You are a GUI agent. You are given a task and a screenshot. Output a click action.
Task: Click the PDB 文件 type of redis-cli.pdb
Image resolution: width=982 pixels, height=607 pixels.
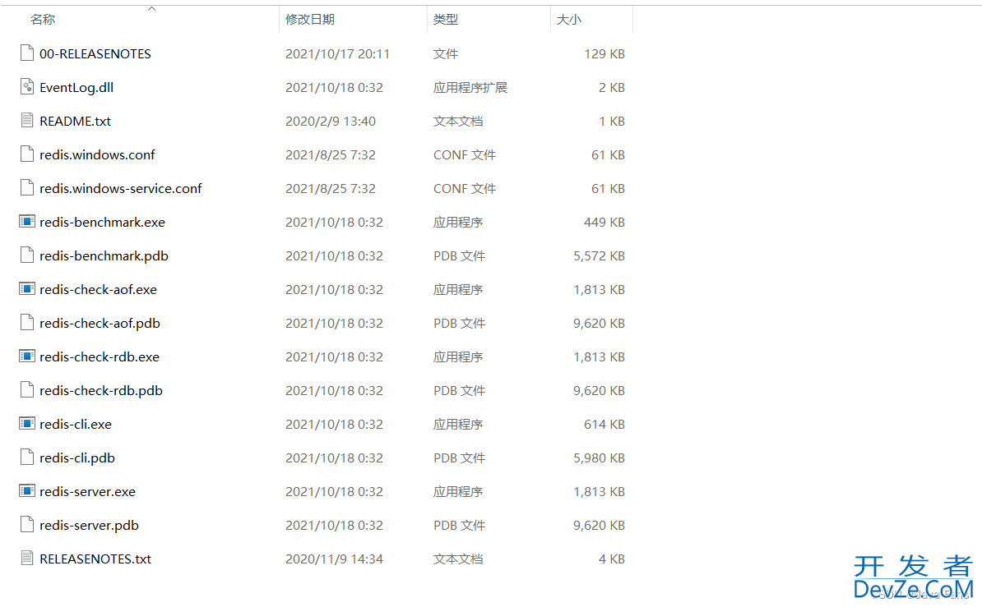click(x=459, y=458)
